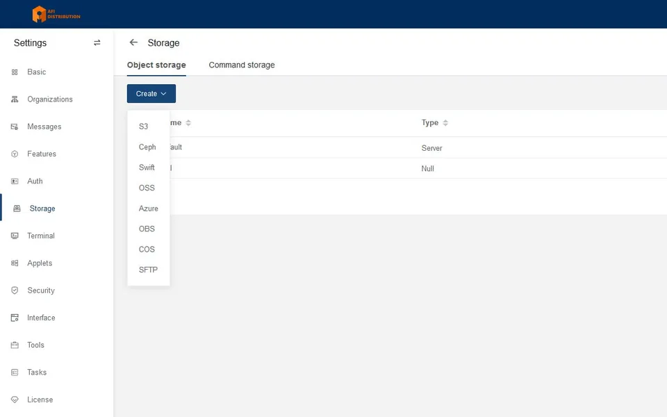Toggle the Settings view switch icon

(x=97, y=42)
